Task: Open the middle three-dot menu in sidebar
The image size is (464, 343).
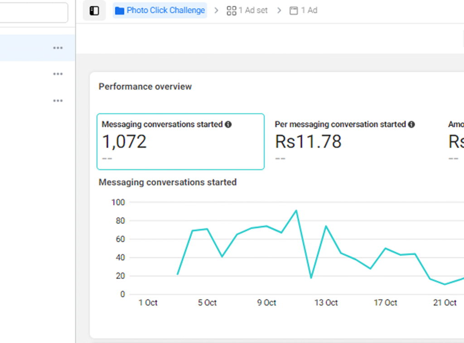Action: click(58, 74)
